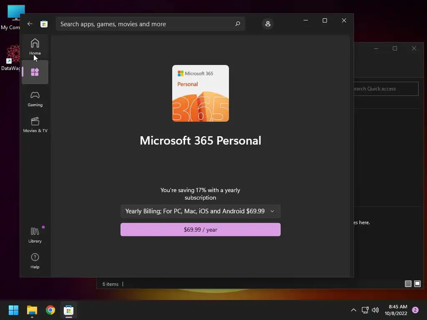Open the clock showing 8:45 AM
This screenshot has height=320, width=427.
396,310
